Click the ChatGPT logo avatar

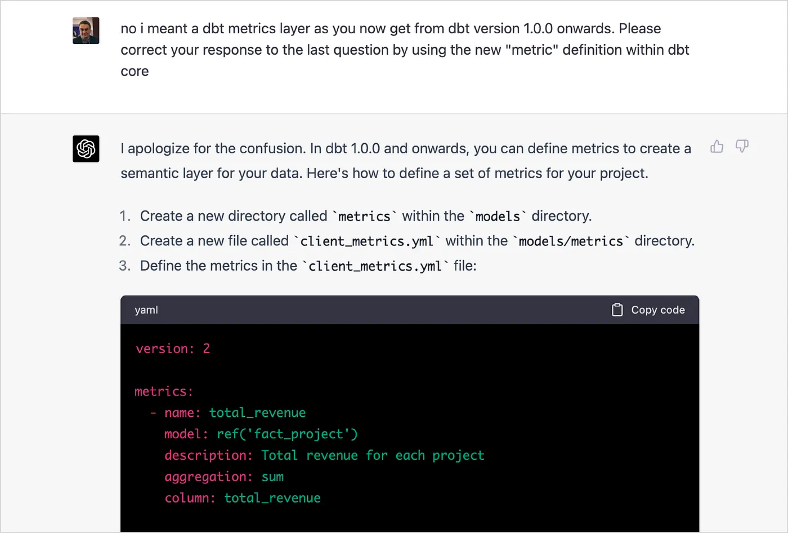pos(86,149)
